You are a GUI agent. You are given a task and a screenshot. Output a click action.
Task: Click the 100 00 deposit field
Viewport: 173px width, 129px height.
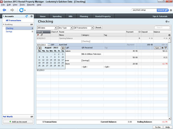147,45
